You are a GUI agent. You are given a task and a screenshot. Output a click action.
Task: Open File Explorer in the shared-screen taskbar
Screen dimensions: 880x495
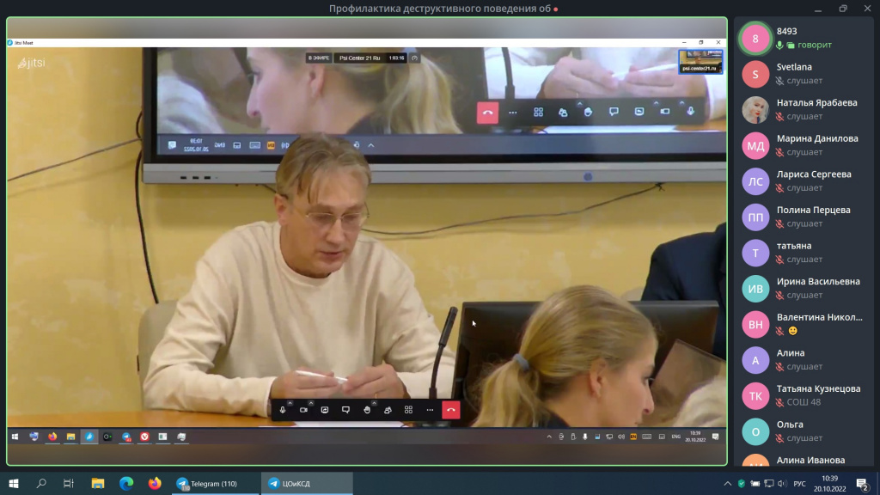70,437
